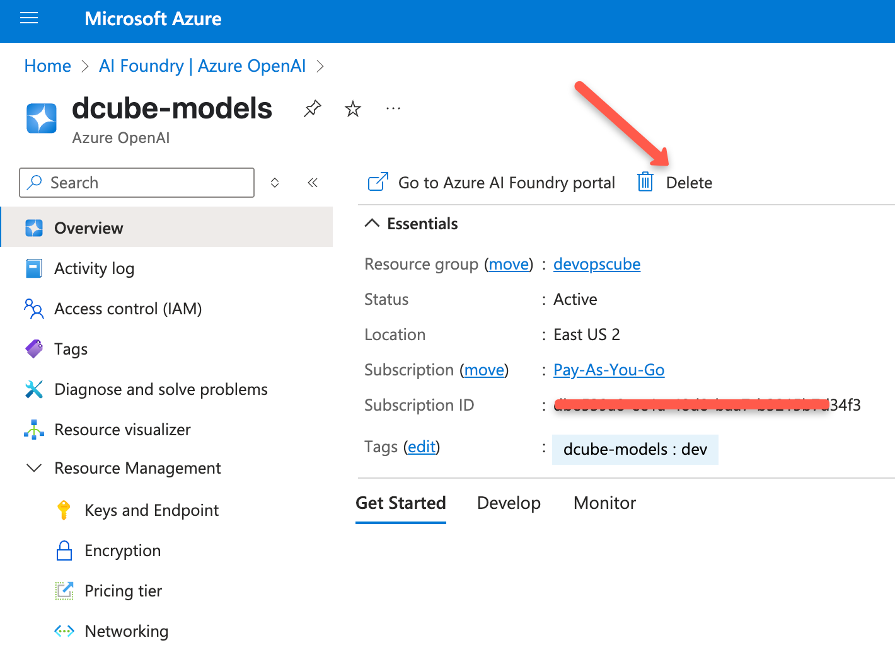Select the East US 2 location value

point(586,334)
